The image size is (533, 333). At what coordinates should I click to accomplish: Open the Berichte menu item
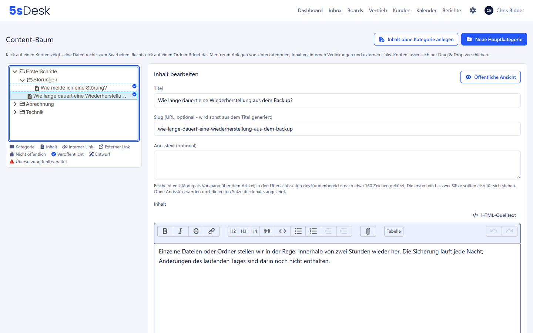point(452,10)
